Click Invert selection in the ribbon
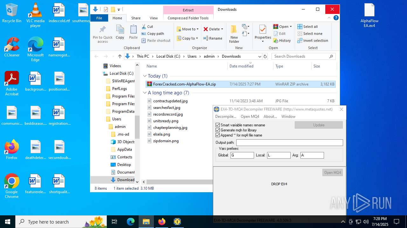The image size is (407, 228). [x=313, y=41]
